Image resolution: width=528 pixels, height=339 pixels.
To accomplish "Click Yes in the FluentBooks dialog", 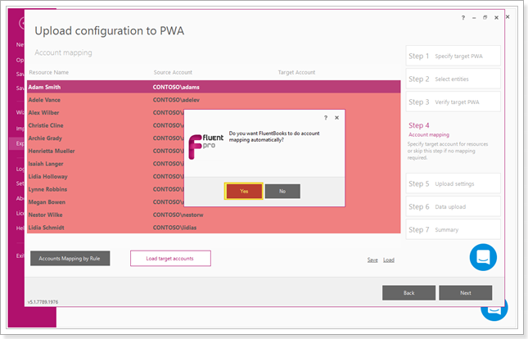I will (244, 191).
